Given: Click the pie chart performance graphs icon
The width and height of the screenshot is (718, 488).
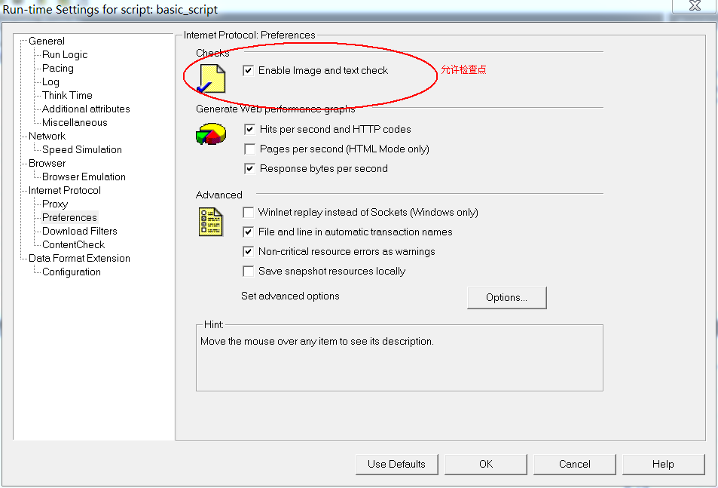Looking at the screenshot, I should pos(211,134).
